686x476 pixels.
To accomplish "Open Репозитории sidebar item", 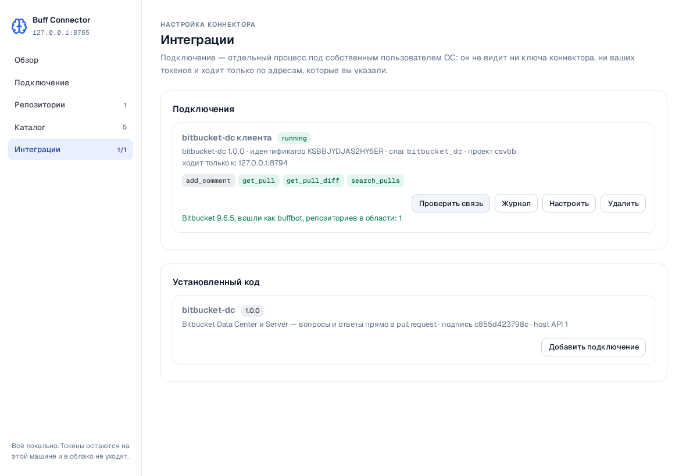I will pyautogui.click(x=70, y=105).
